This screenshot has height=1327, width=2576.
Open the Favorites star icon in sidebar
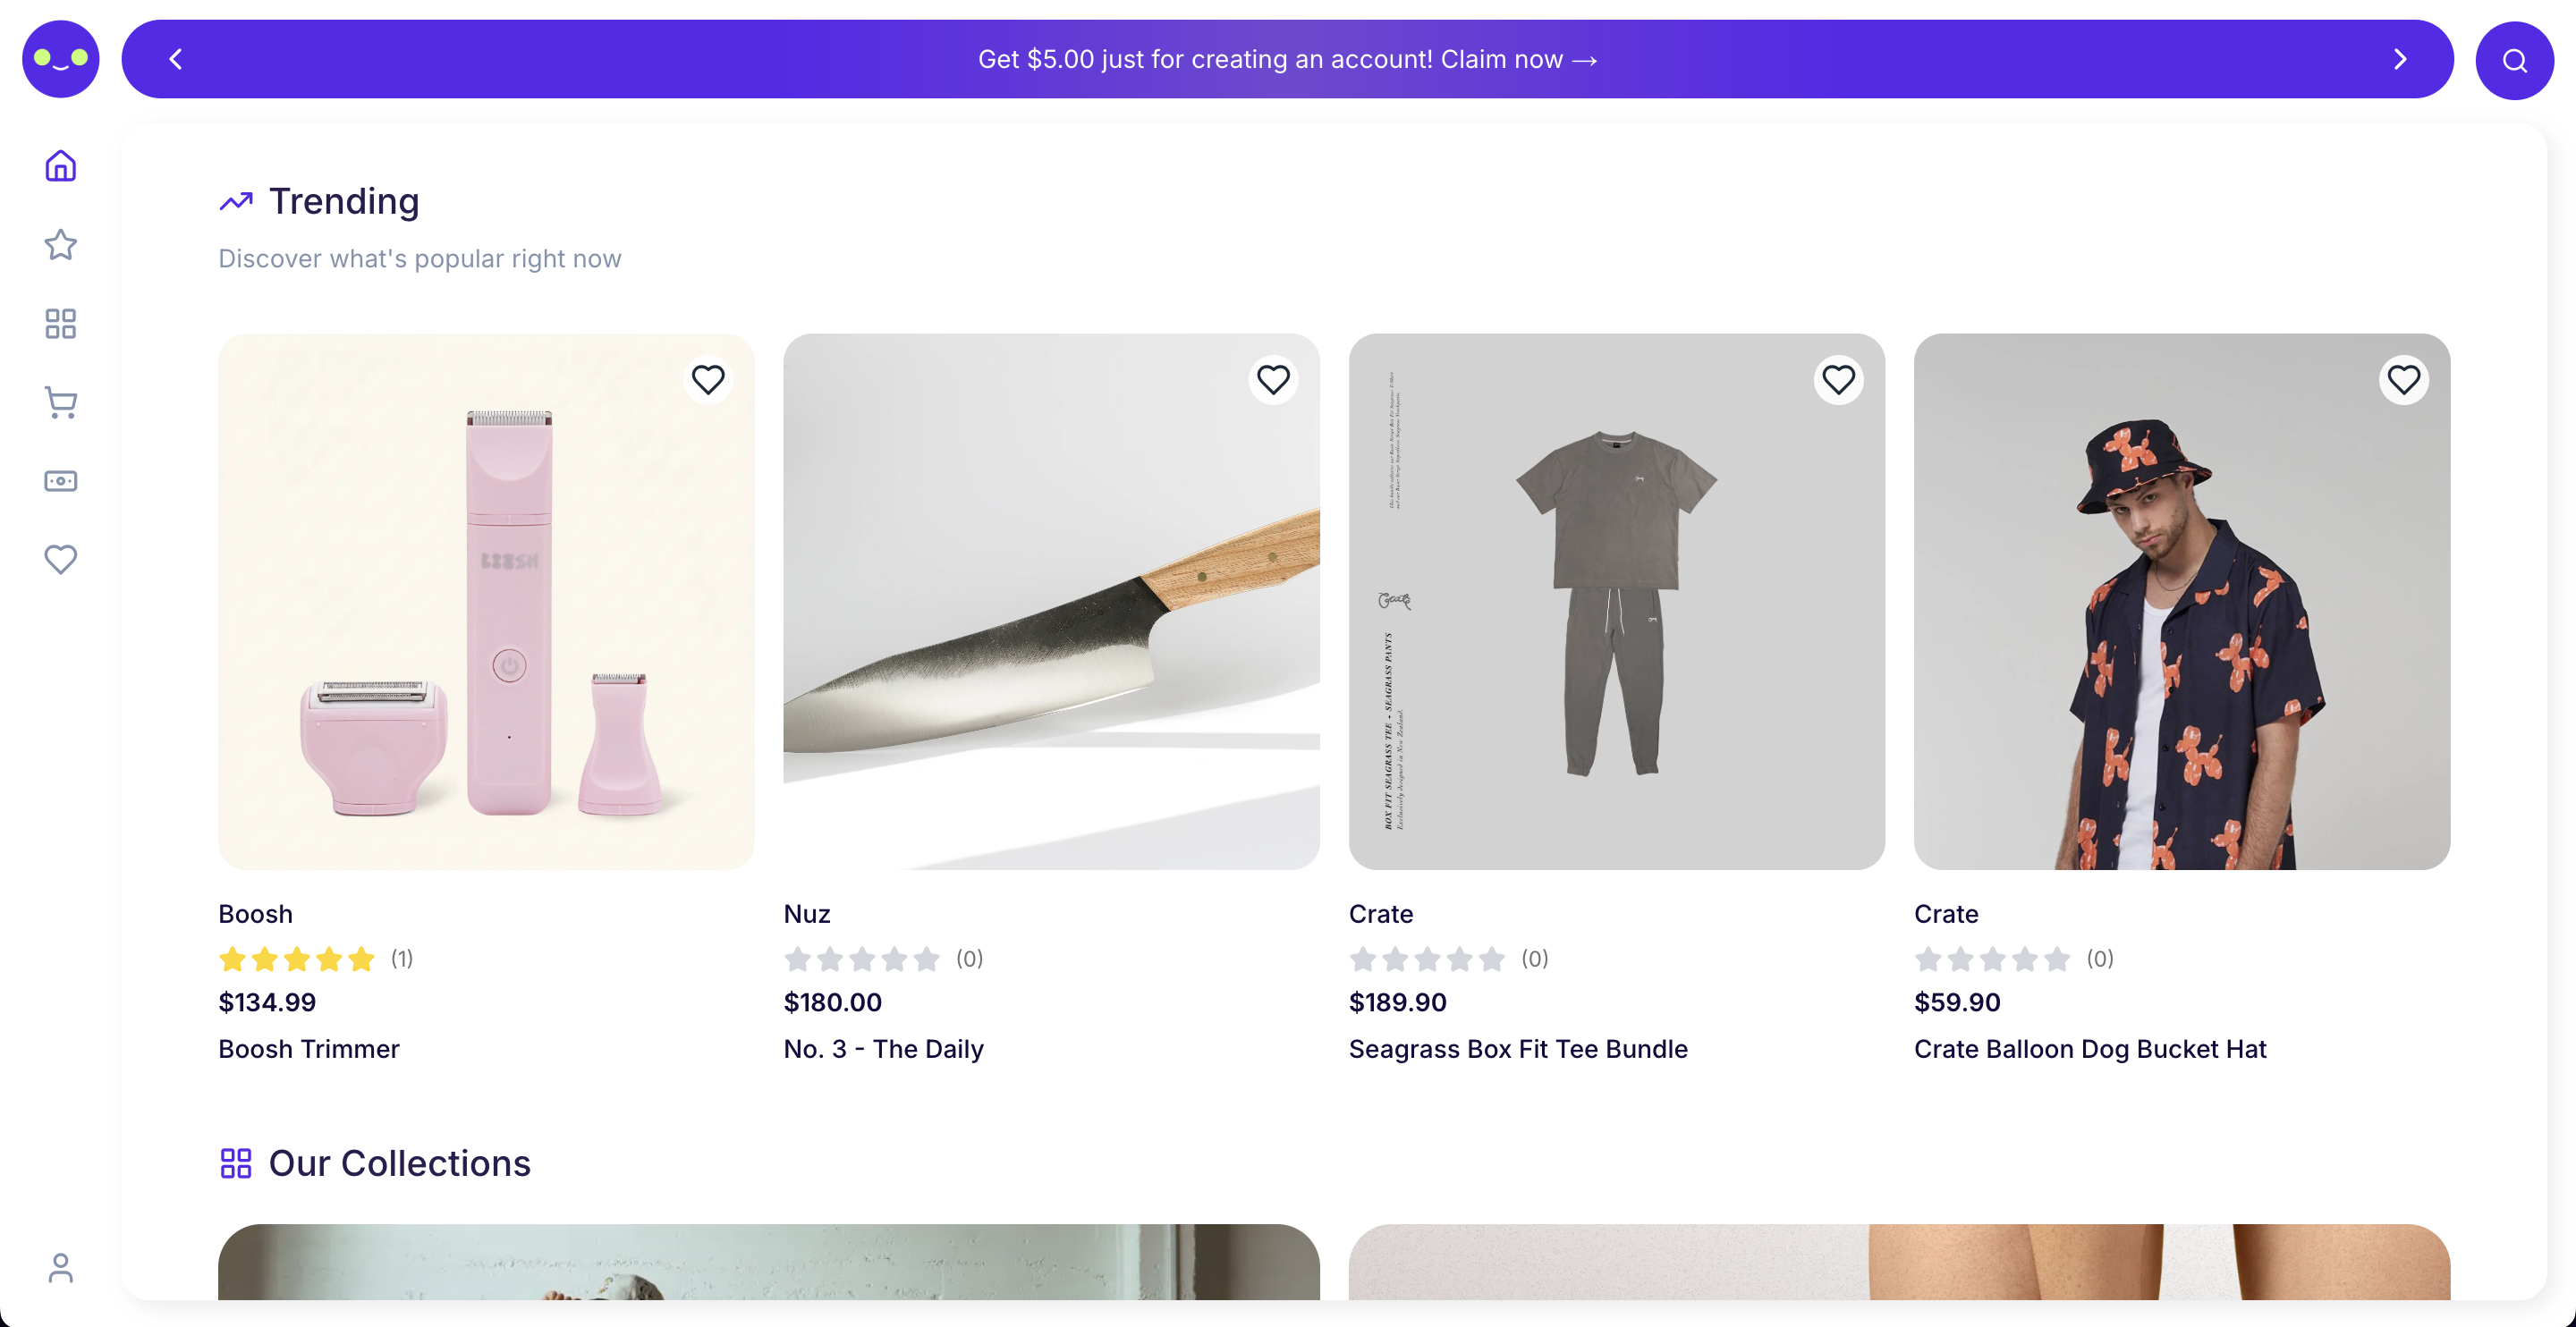[x=60, y=245]
